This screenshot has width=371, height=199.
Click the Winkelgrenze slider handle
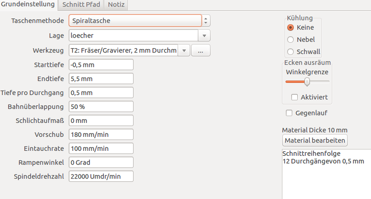[x=307, y=82]
